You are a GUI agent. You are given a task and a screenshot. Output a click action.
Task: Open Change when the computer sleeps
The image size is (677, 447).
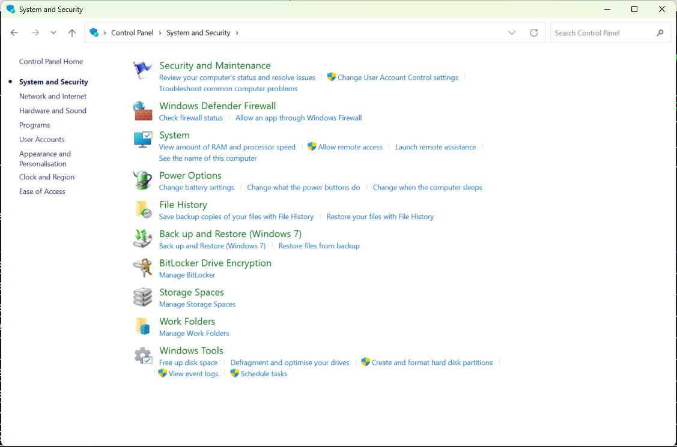(427, 188)
